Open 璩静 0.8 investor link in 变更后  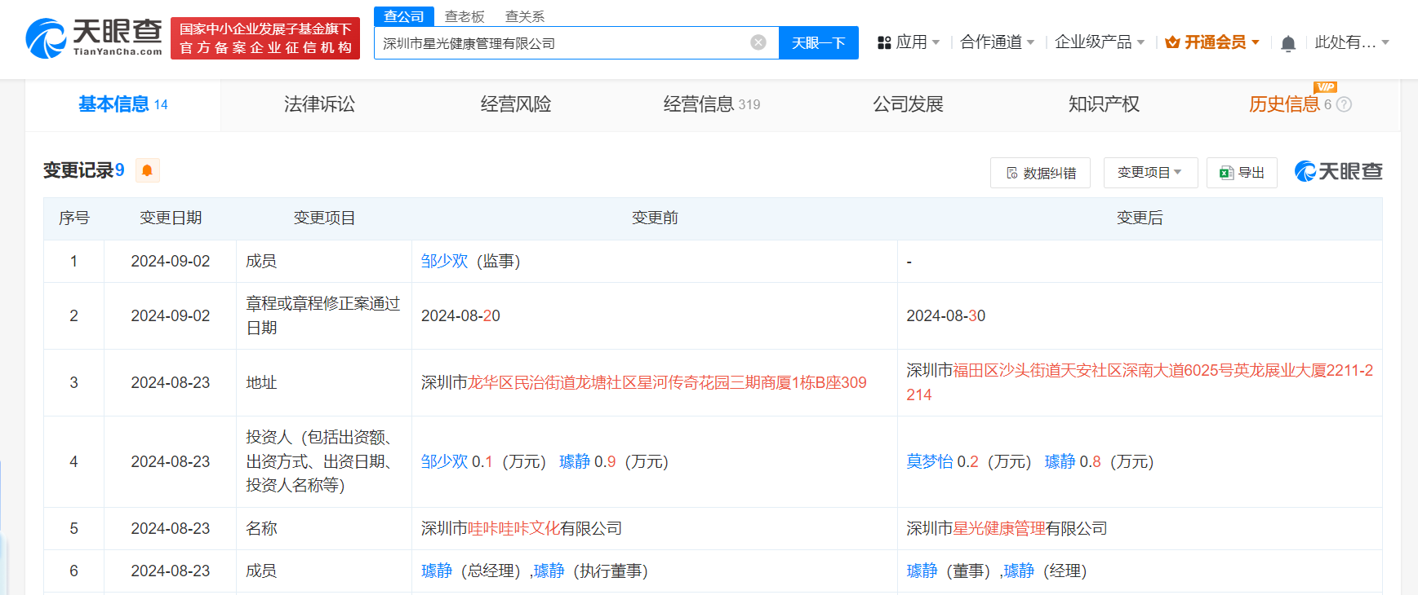pos(1060,461)
